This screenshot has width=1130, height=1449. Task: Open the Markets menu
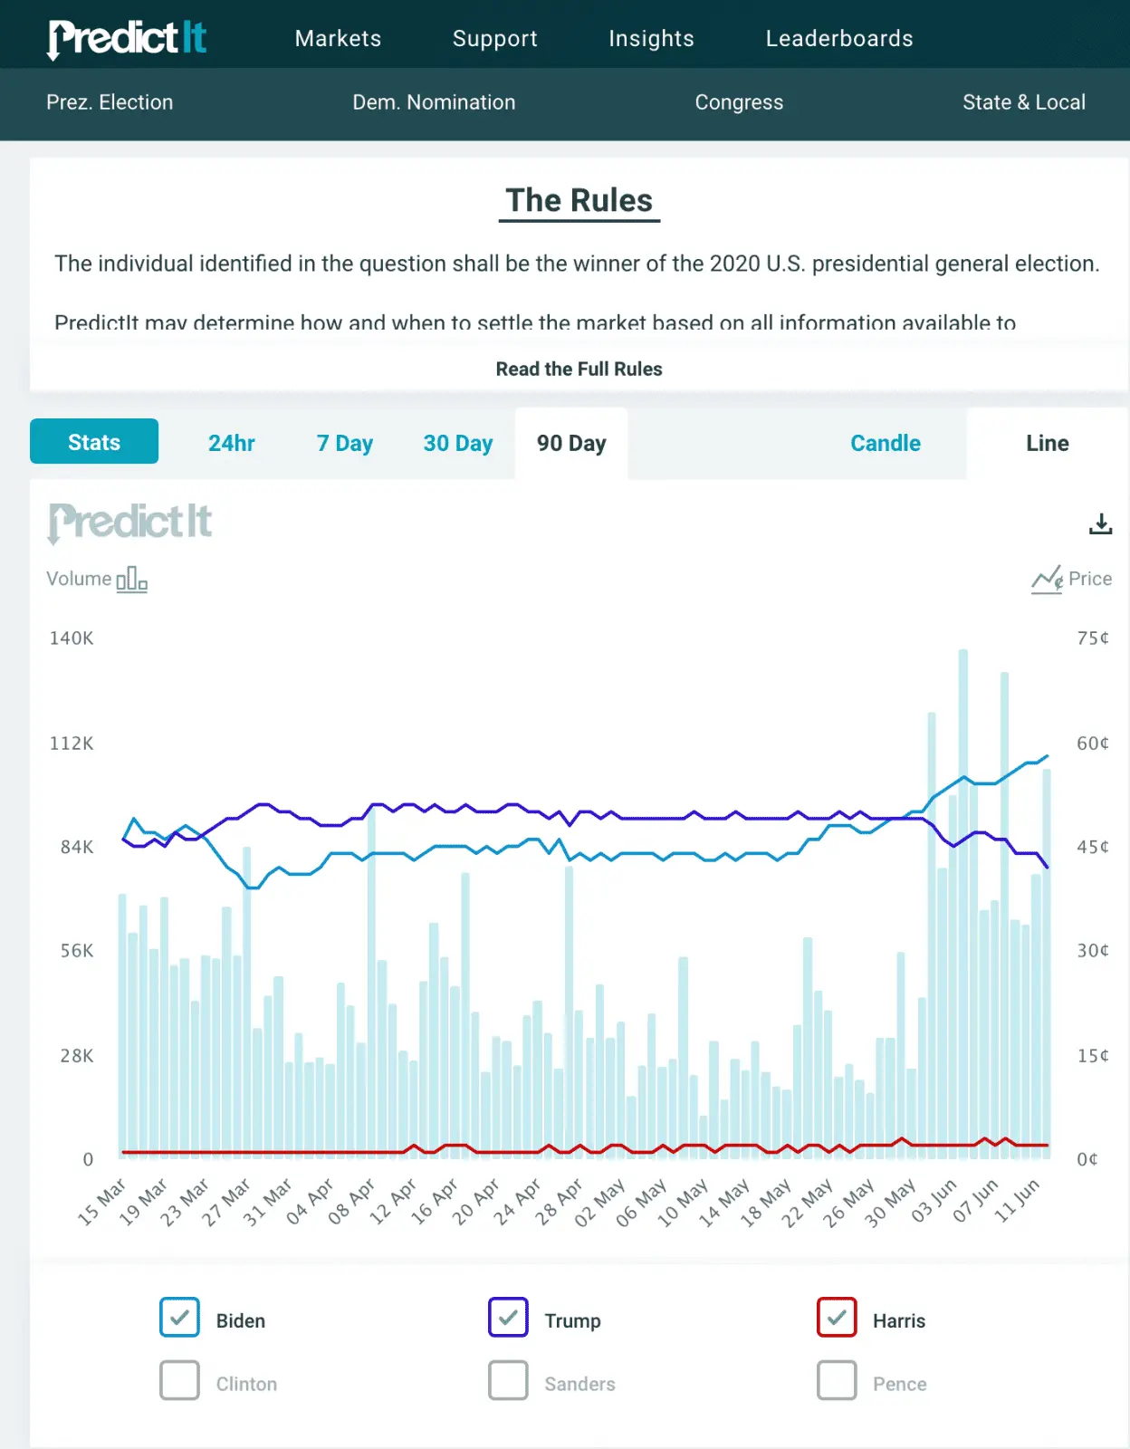click(x=338, y=38)
